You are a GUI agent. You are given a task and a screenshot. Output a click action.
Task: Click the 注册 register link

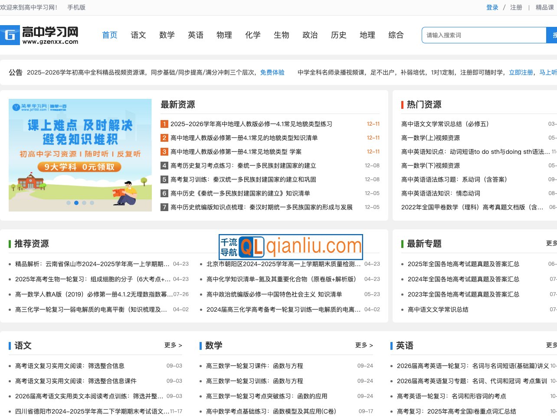[x=516, y=7]
